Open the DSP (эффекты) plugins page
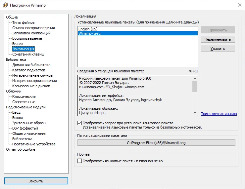 pyautogui.click(x=25, y=128)
